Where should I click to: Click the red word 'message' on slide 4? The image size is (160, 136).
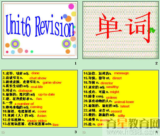click(122, 73)
